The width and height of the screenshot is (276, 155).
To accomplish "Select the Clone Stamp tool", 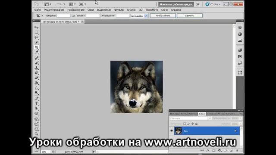I will (x=36, y=68).
